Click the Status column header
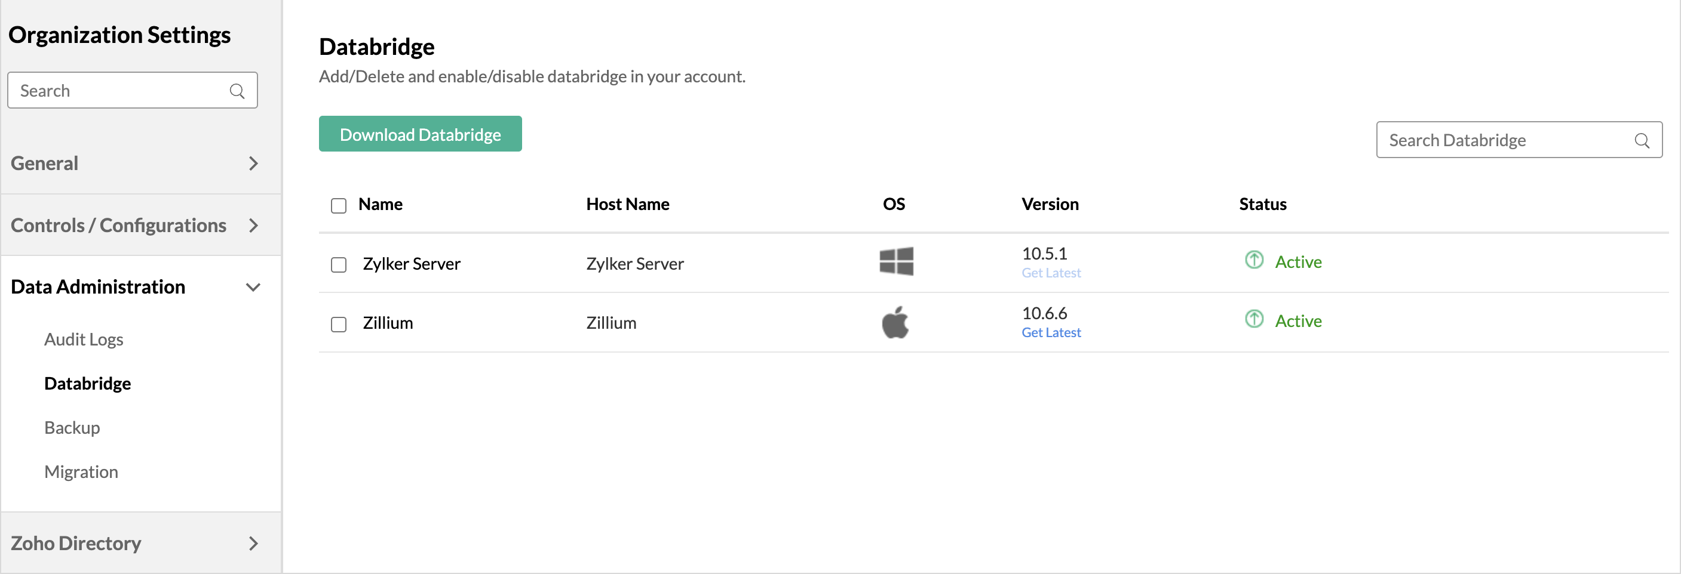The width and height of the screenshot is (1681, 574). [x=1263, y=205]
